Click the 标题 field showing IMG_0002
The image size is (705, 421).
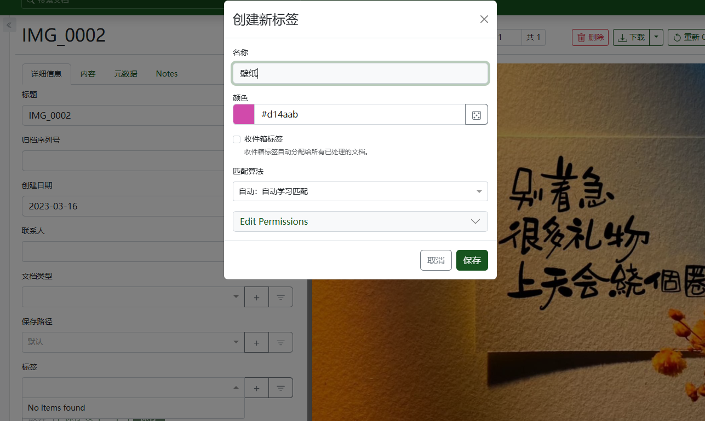123,115
